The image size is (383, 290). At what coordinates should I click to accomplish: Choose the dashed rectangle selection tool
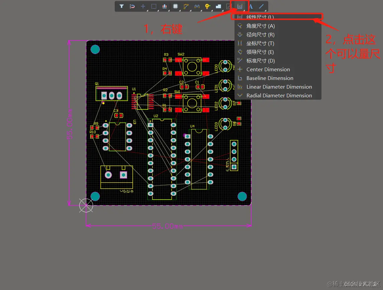pos(154,6)
